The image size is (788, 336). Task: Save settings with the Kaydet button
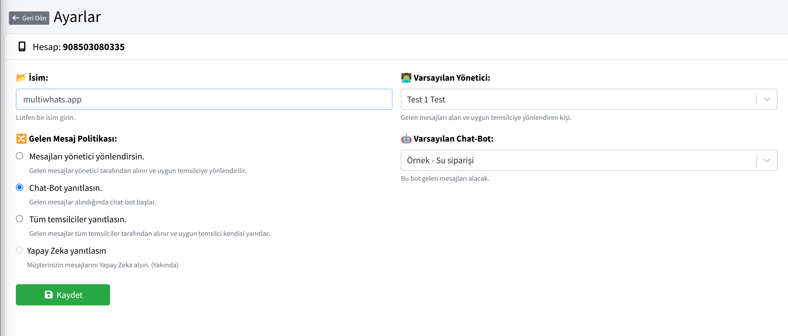(x=63, y=295)
